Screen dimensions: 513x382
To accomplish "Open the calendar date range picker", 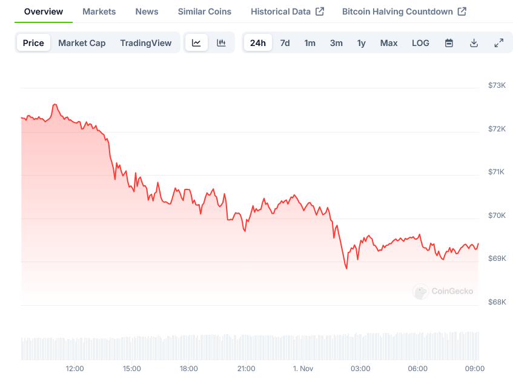I will [x=449, y=43].
